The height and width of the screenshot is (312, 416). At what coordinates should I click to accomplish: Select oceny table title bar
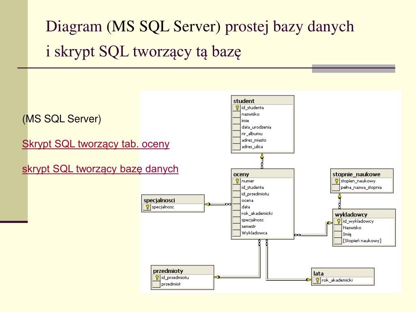tap(262, 174)
